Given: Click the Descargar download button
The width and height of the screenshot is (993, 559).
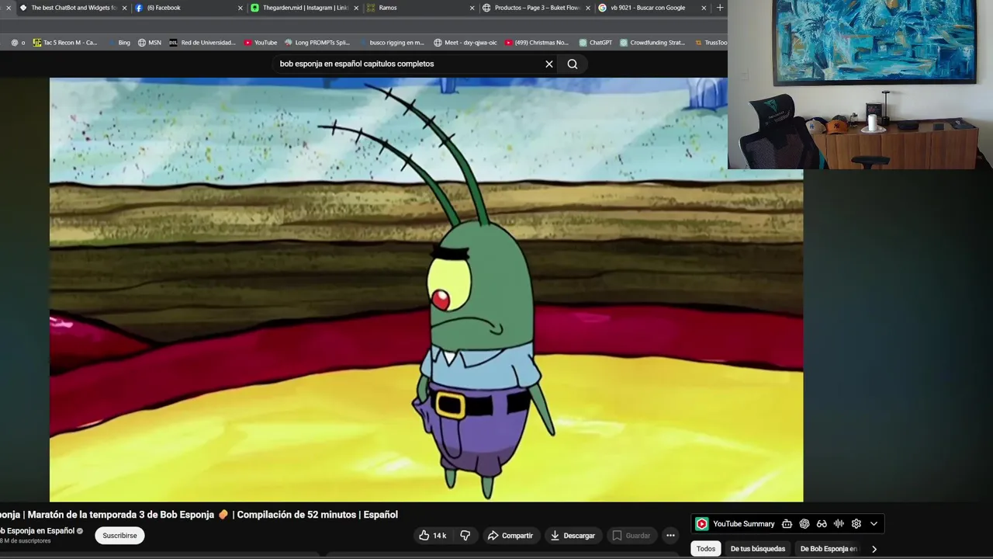Looking at the screenshot, I should click(573, 536).
